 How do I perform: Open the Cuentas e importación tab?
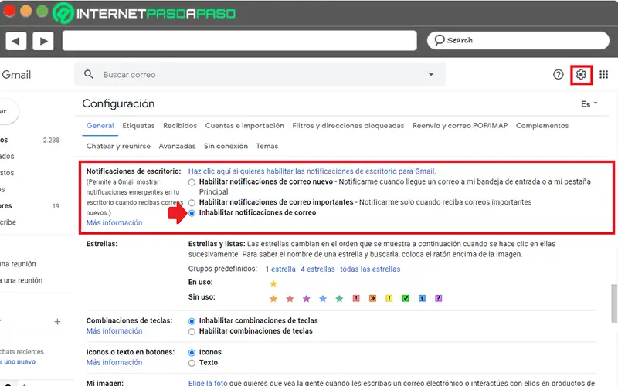[x=244, y=126]
